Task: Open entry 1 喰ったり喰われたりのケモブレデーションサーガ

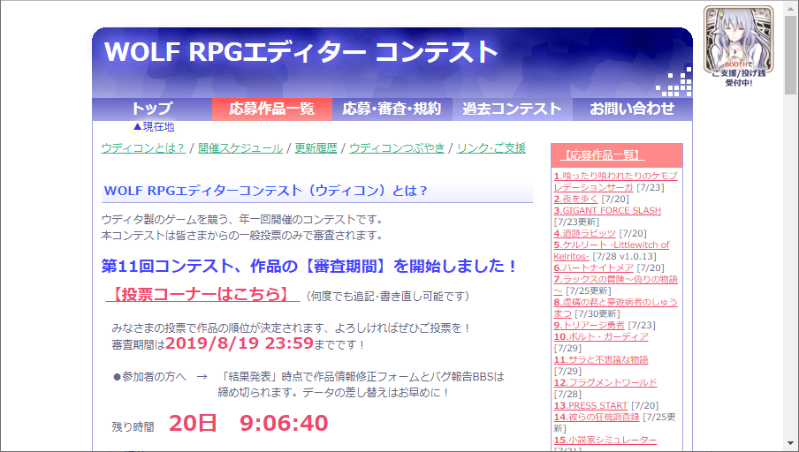Action: [615, 181]
